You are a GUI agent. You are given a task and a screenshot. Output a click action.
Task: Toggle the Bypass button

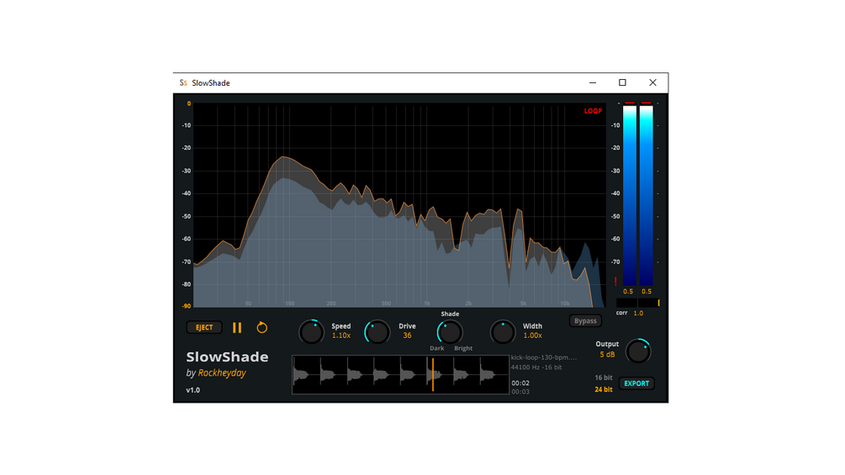585,321
